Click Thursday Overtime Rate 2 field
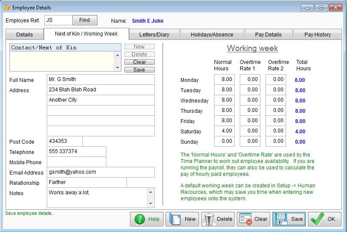Image resolution: width=347 pixels, height=232 pixels. [x=276, y=110]
